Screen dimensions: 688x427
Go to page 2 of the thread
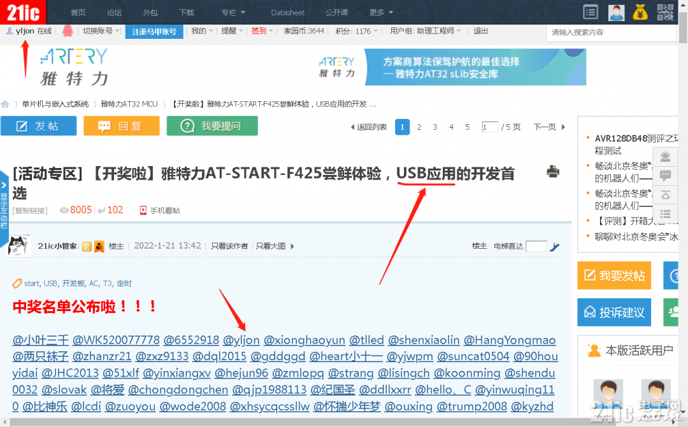419,127
